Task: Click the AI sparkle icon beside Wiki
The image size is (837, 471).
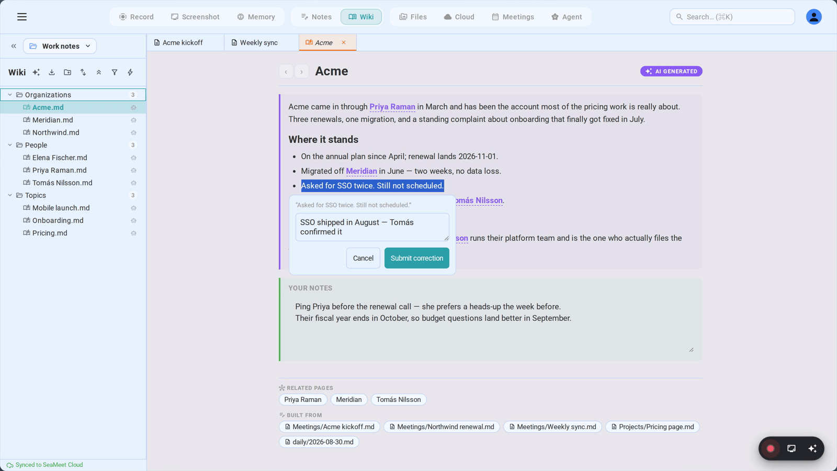Action: 36,72
